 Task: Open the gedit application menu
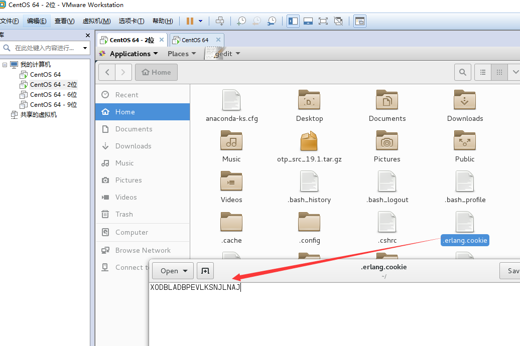tap(223, 54)
